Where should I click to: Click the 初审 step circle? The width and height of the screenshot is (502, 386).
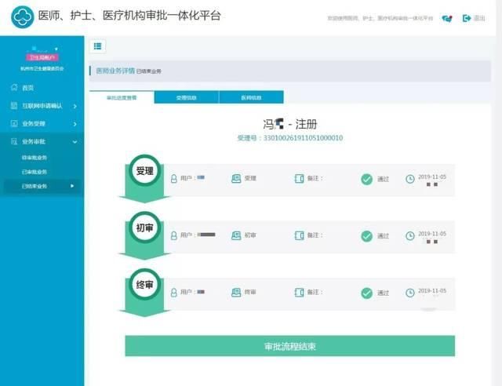144,228
